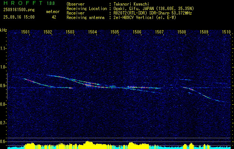Click the 1.1 kHz axis label
The image size is (234, 149).
pyautogui.click(x=3, y=48)
